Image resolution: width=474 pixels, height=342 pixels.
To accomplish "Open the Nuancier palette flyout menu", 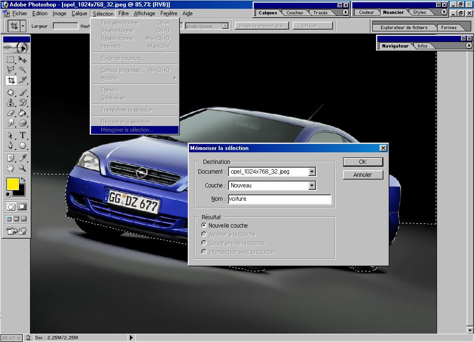I will (444, 12).
